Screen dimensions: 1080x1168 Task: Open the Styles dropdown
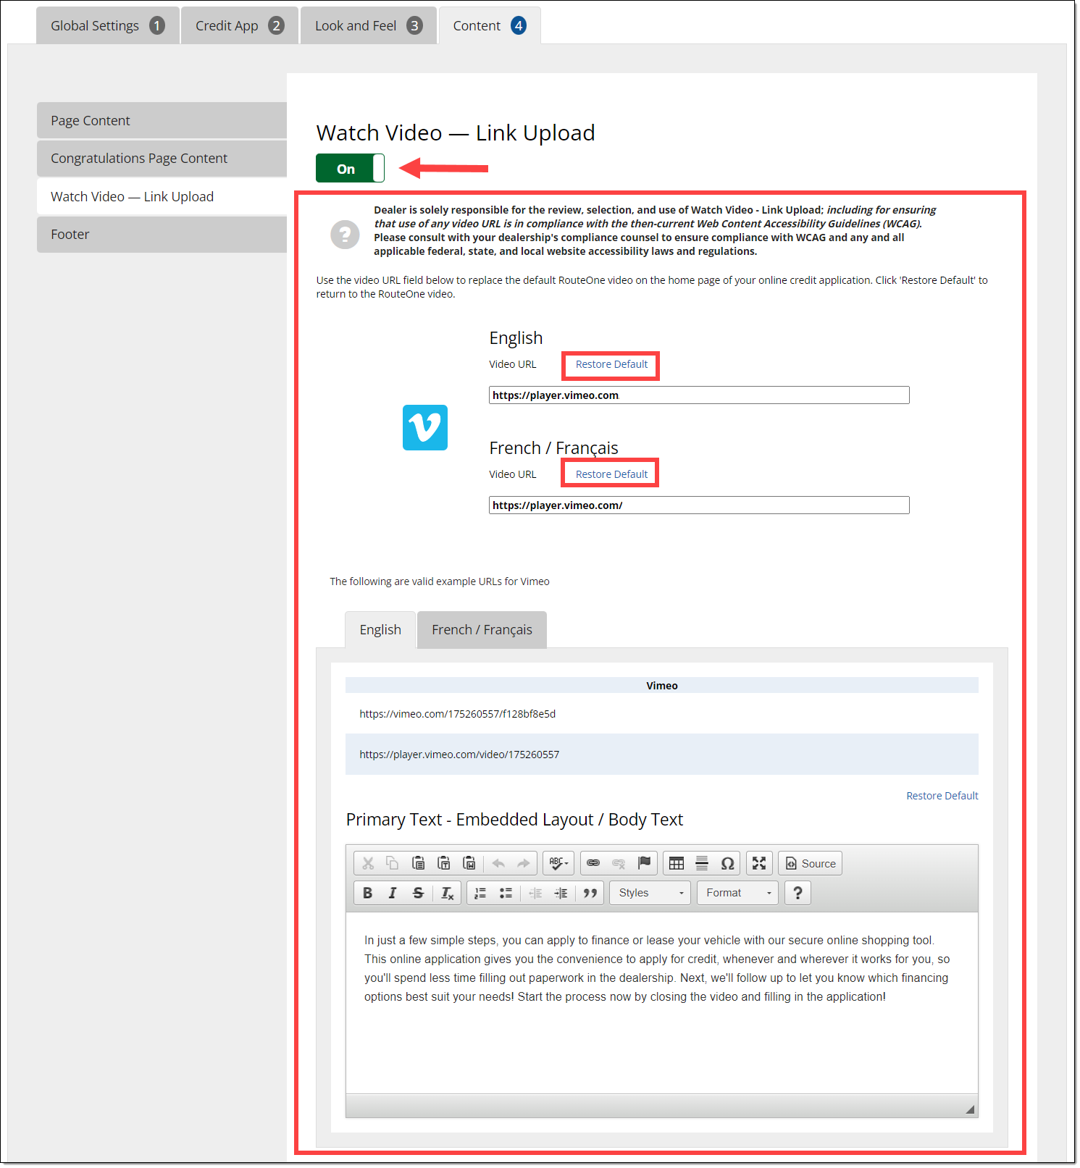650,893
